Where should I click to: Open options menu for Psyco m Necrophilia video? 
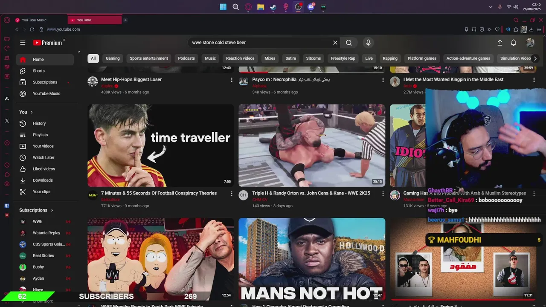383,80
